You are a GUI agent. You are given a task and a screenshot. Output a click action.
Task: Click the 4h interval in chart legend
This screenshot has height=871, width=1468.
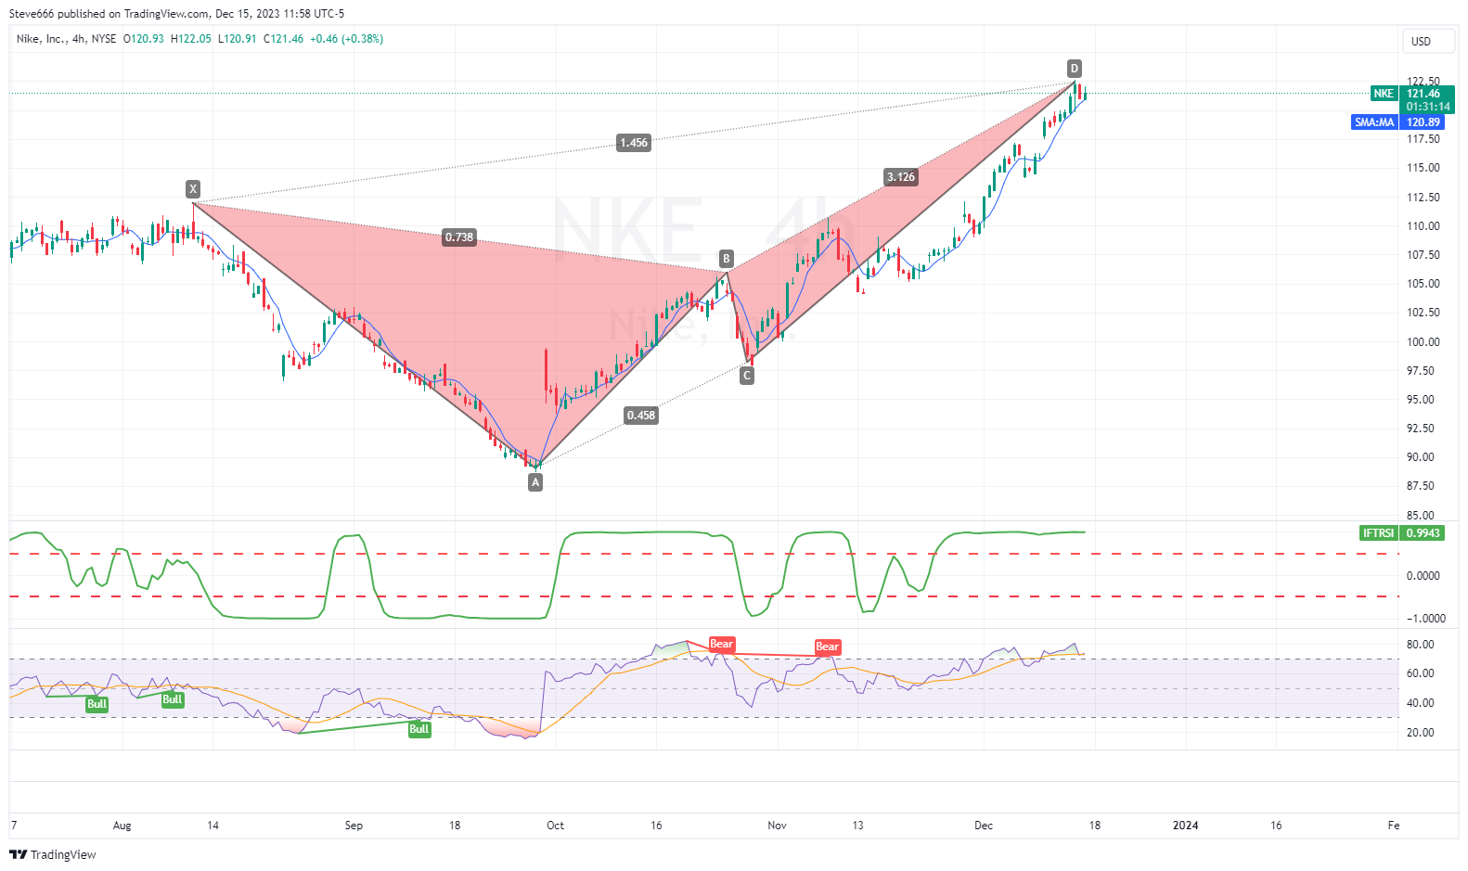79,39
